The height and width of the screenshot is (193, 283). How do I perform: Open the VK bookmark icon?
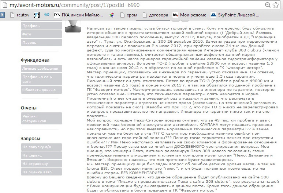coord(3,15)
